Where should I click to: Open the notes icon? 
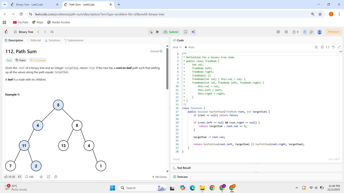[185, 32]
